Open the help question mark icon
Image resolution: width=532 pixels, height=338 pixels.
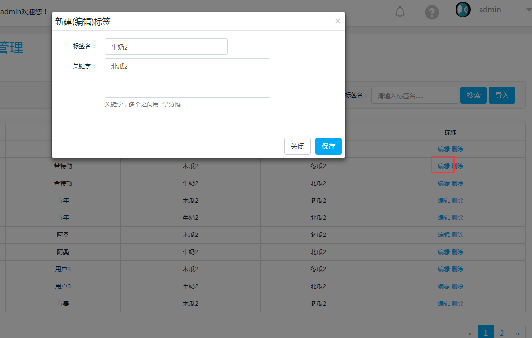coord(431,12)
